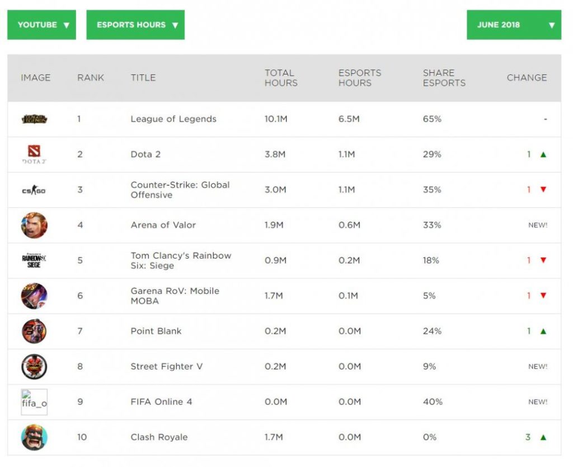
Task: Open the June 2018 date dropdown
Action: (514, 25)
